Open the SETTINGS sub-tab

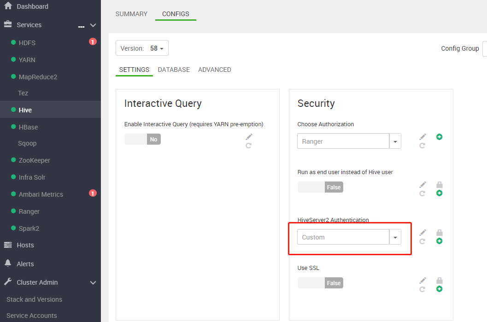point(134,70)
